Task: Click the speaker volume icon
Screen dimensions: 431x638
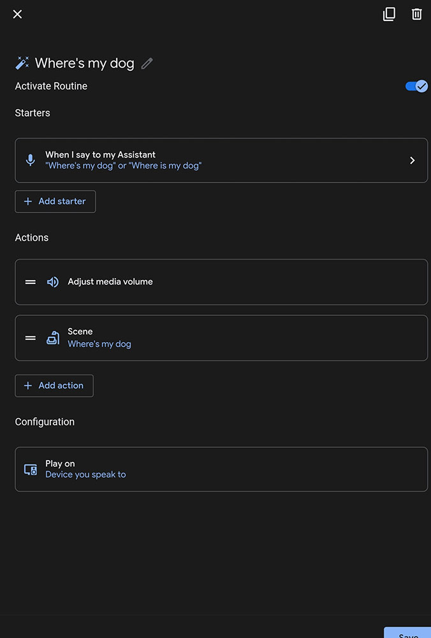Action: (53, 282)
